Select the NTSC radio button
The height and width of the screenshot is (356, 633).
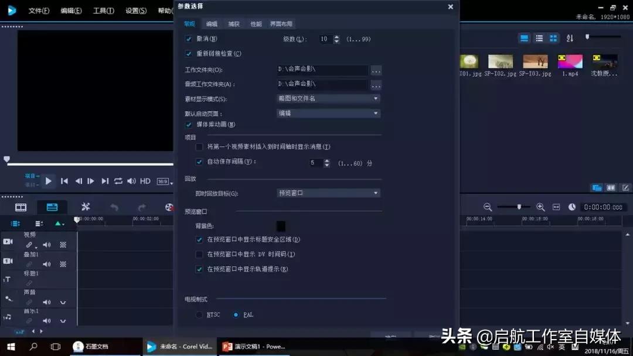(x=199, y=314)
